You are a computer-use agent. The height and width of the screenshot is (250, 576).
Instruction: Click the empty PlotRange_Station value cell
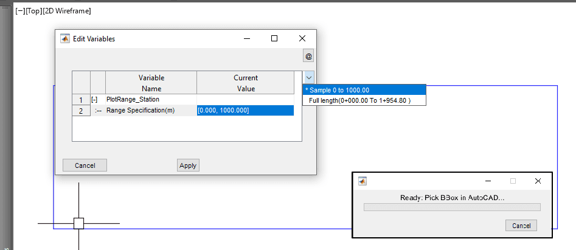point(245,100)
